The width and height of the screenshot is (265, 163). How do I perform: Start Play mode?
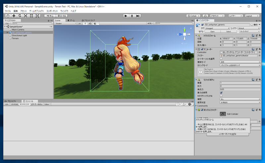pyautogui.click(x=126, y=16)
